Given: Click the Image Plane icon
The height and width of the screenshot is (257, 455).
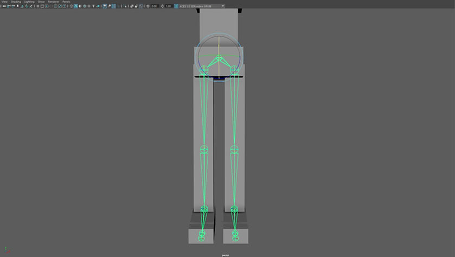Looking at the screenshot, I should 22,6.
